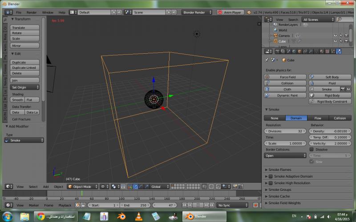Open the Modifiers wrench properties tab

311,52
